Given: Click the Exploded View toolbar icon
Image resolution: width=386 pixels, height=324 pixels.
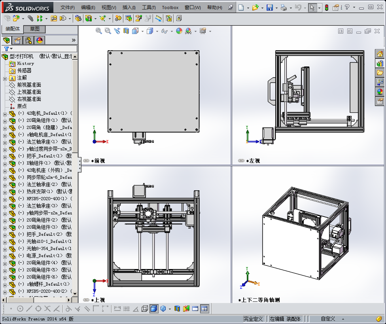Looking at the screenshot, I should click(138, 18).
